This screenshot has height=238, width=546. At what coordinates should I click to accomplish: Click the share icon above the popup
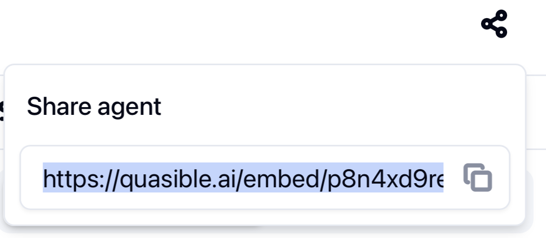(494, 23)
